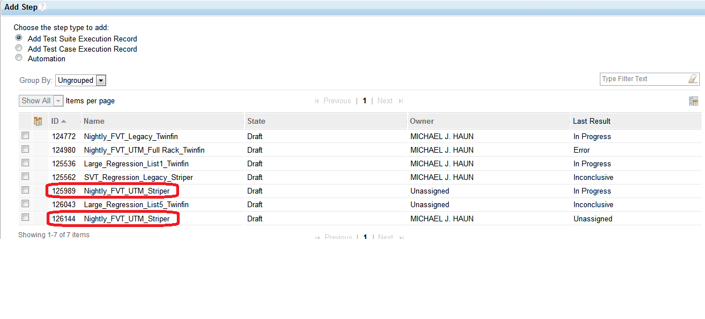This screenshot has width=705, height=319.
Task: Click Unassigned owner in row 125989
Action: click(x=430, y=191)
